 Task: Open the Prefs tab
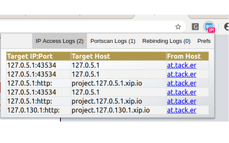tap(204, 41)
